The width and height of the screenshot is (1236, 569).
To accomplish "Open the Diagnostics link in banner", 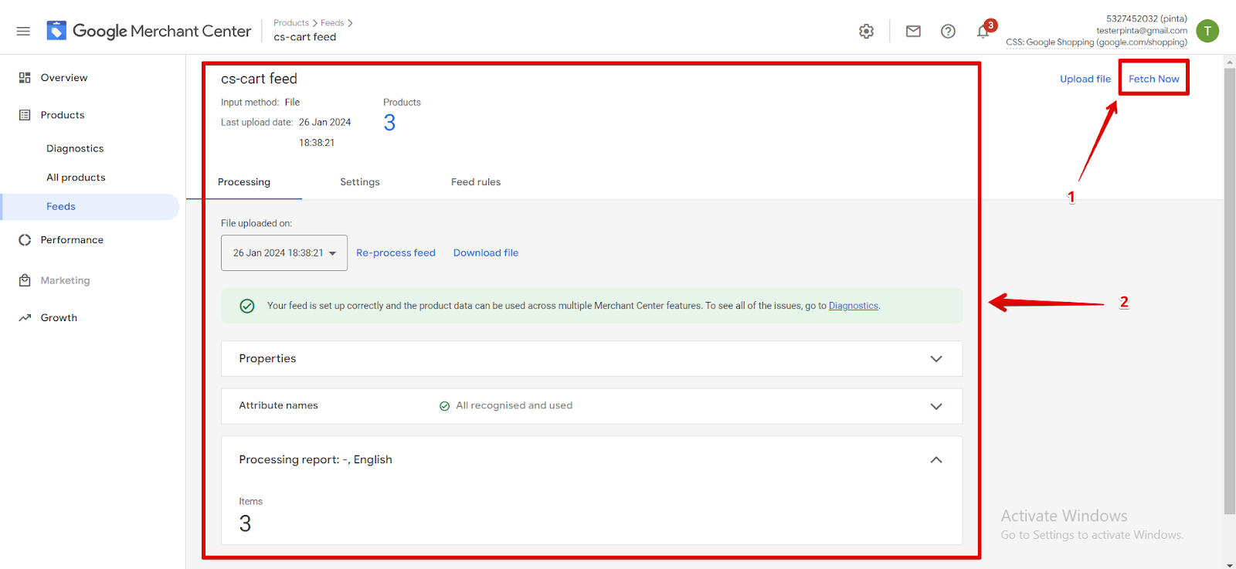I will click(x=854, y=306).
